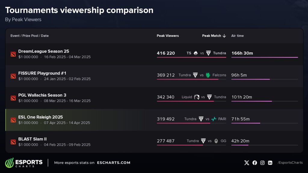Click GG team logo in BLAST Slam row
The height and width of the screenshot is (173, 308).
[216, 141]
